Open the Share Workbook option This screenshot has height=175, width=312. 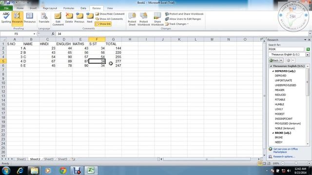tap(157, 19)
